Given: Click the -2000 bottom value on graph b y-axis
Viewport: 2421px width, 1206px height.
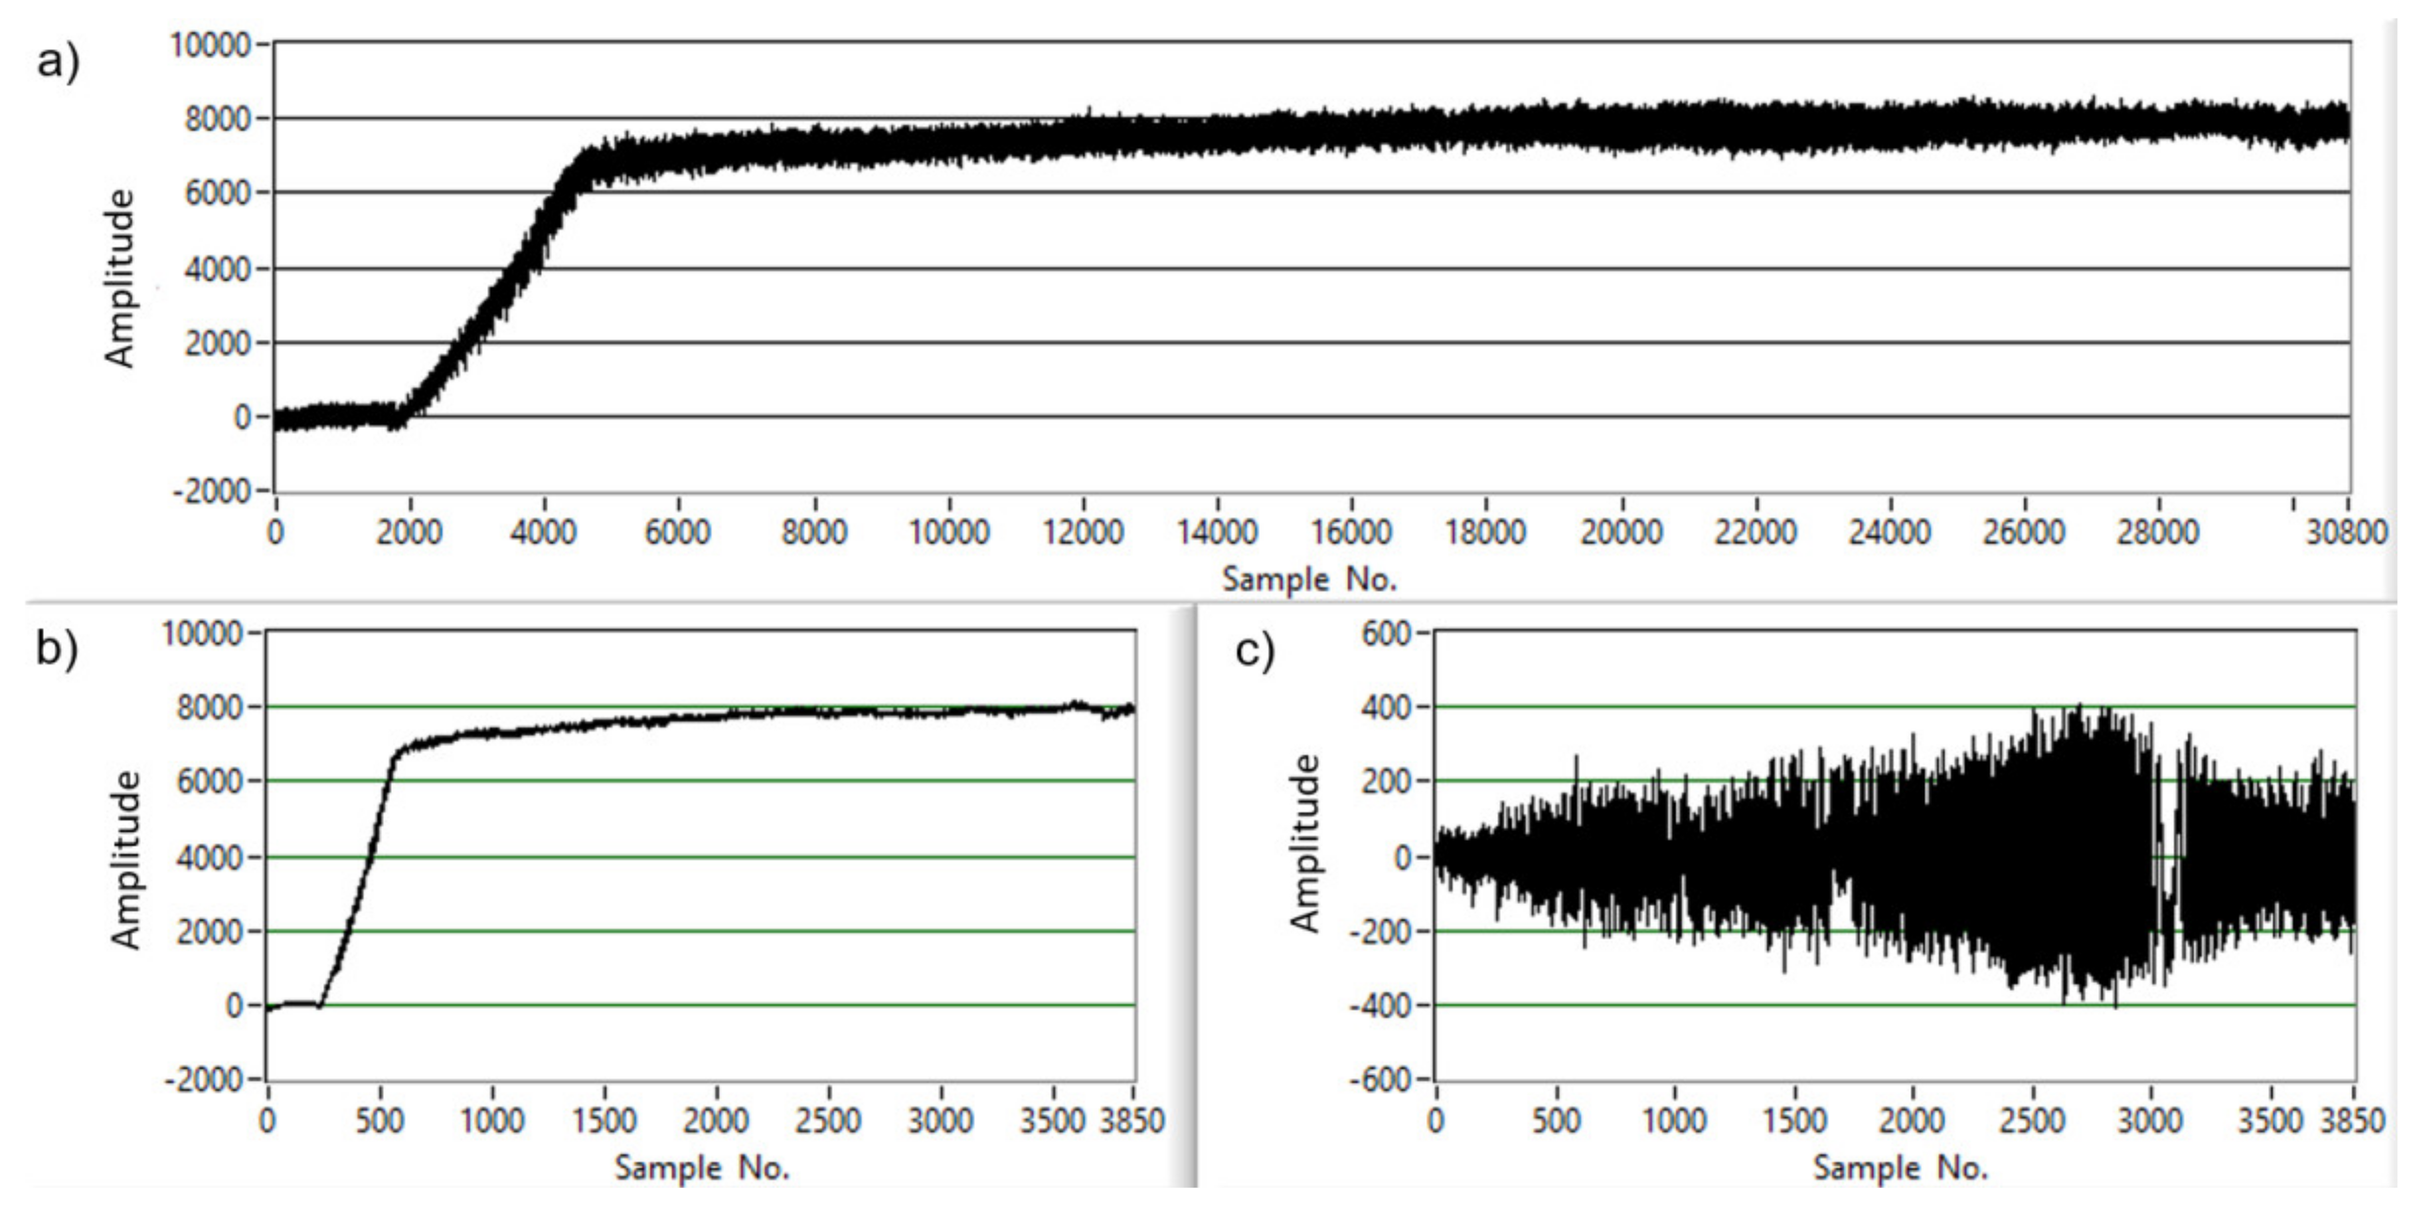Looking at the screenshot, I should click(203, 1080).
